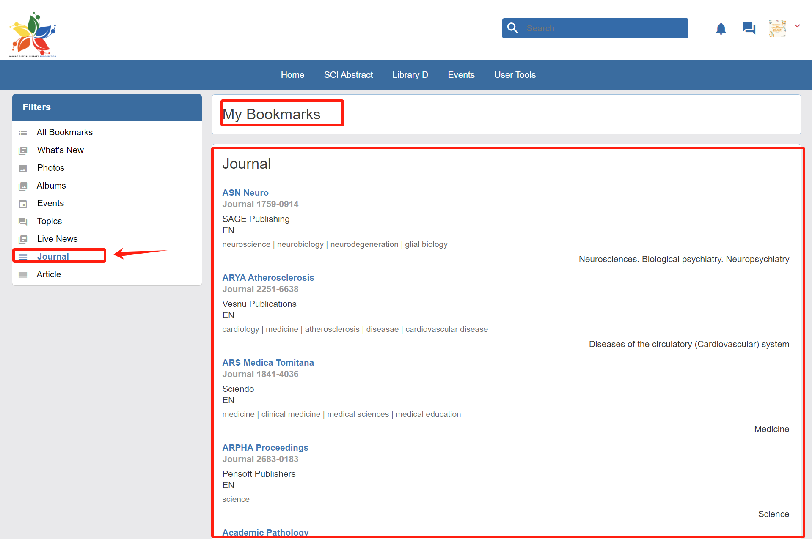Image resolution: width=812 pixels, height=539 pixels.
Task: Select the Article filter
Action: click(49, 274)
